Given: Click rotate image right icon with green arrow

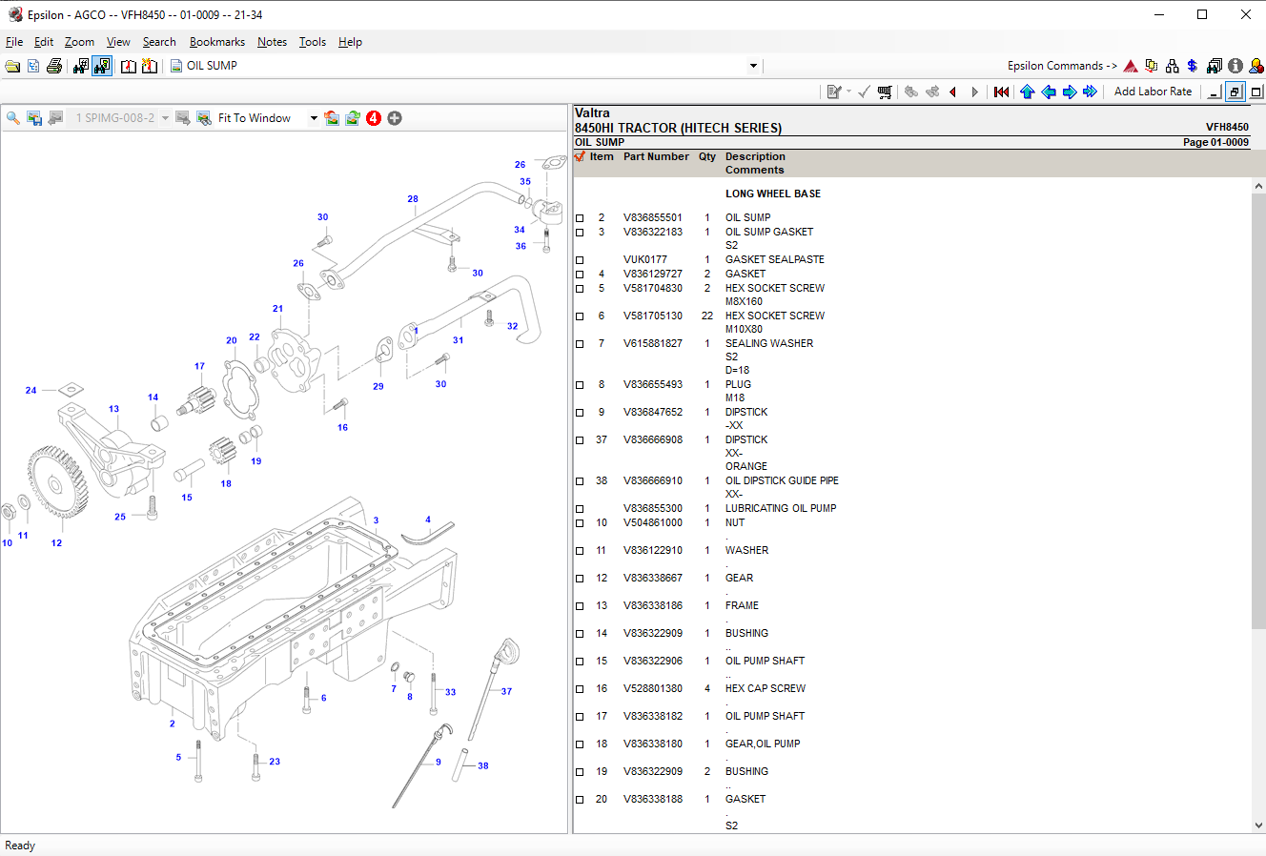Looking at the screenshot, I should point(353,118).
